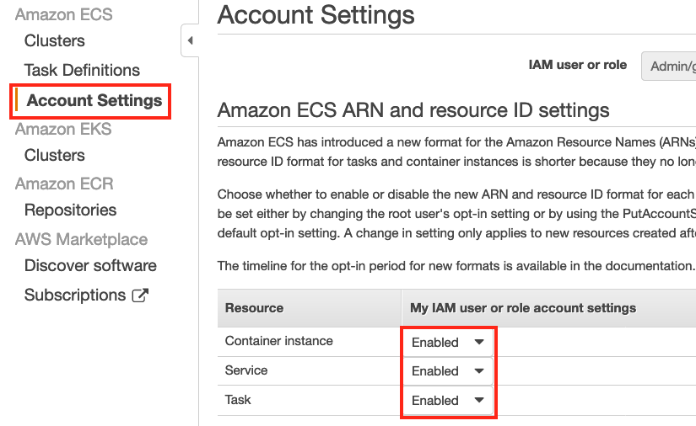Open the IAM user or role selector
696x426 pixels.
(668, 66)
